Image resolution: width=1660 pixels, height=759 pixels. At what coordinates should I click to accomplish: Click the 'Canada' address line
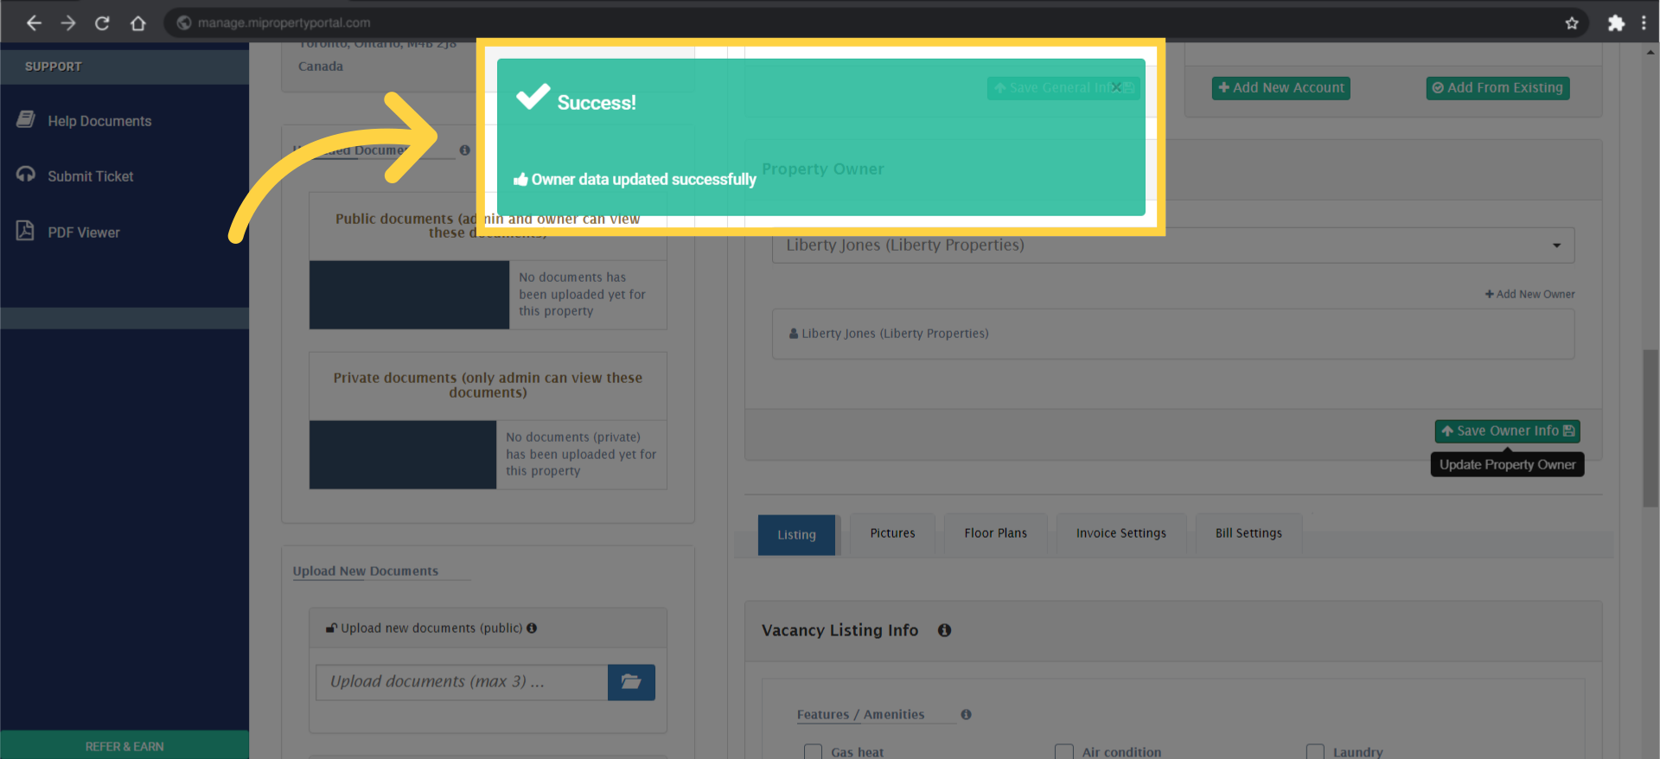click(x=321, y=67)
